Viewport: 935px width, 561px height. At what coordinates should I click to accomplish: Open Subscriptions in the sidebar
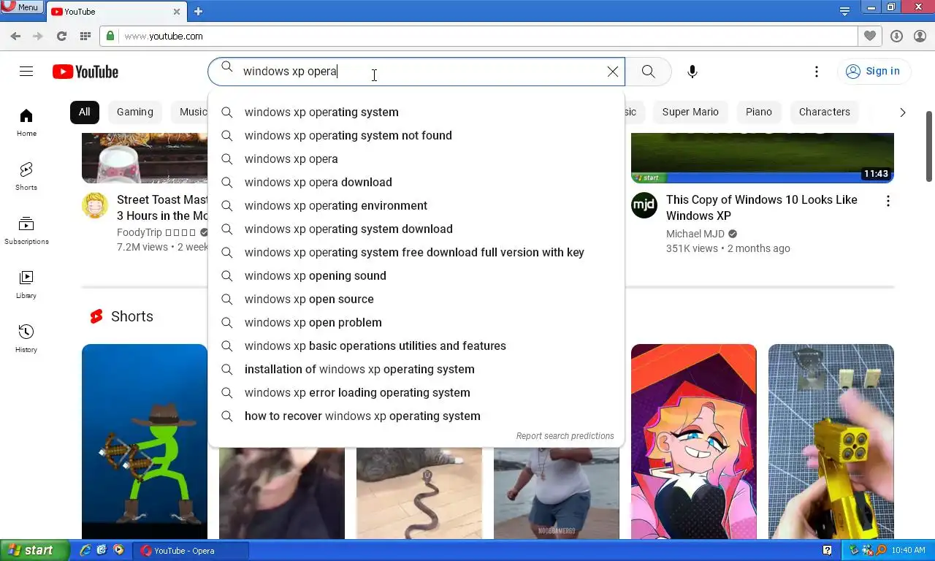click(26, 231)
